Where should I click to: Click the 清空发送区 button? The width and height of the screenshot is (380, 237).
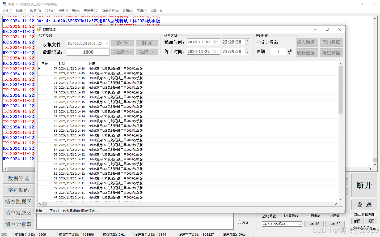pos(18,213)
